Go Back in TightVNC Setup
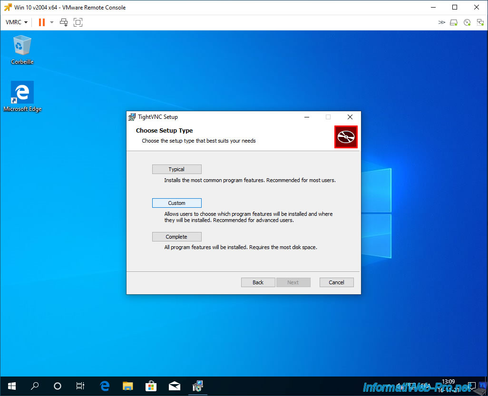488x396 pixels. [x=258, y=282]
